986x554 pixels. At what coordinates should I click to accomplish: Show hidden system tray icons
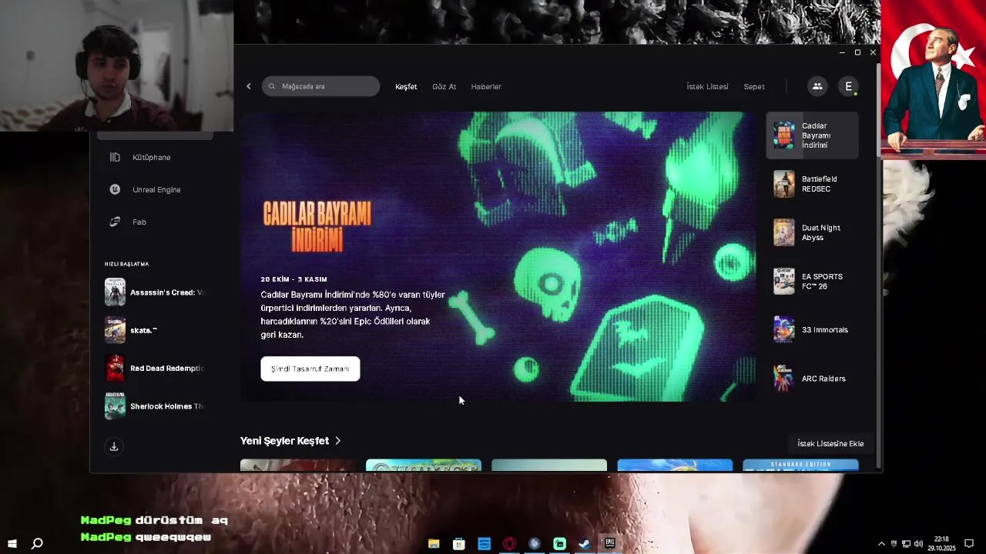point(881,544)
